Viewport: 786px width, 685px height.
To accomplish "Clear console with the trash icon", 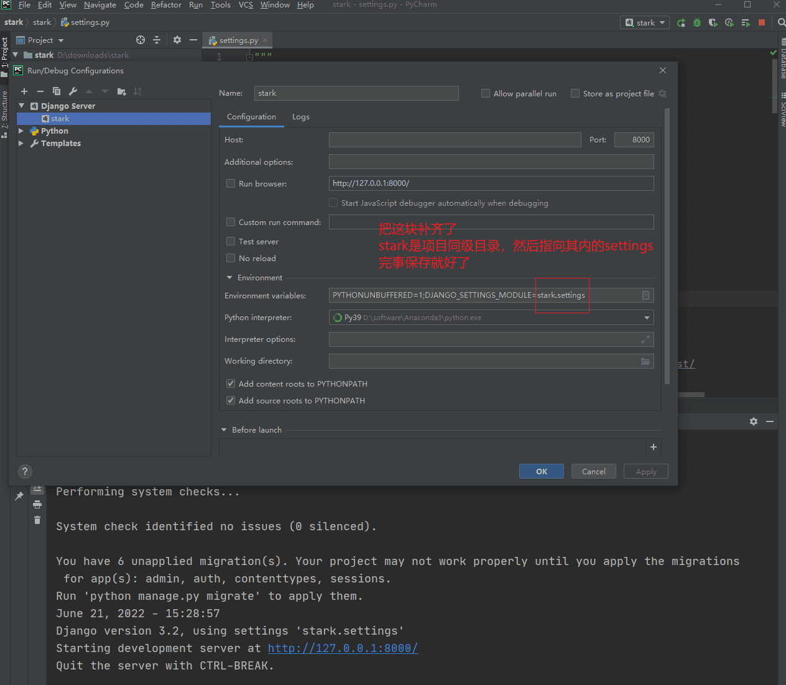I will pyautogui.click(x=37, y=520).
